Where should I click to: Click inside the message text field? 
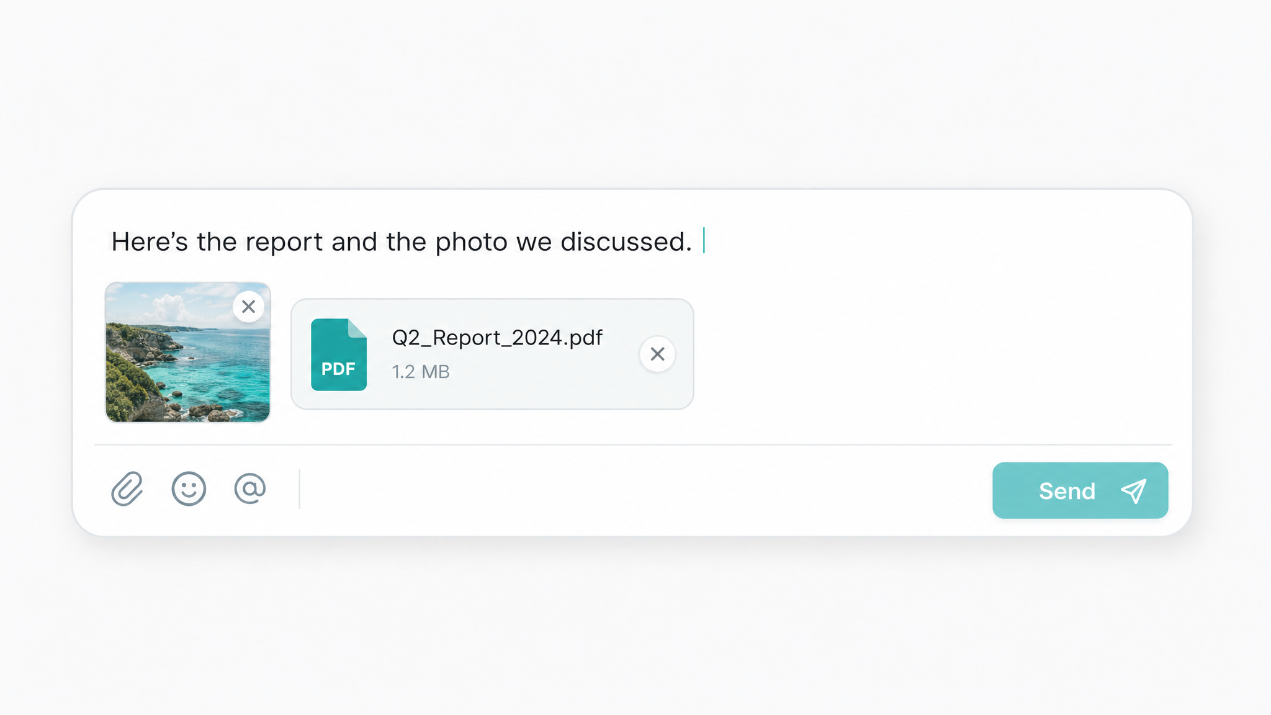pyautogui.click(x=633, y=241)
